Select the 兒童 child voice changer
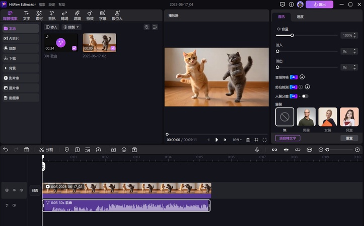The width and height of the screenshot is (364, 226). click(x=349, y=117)
